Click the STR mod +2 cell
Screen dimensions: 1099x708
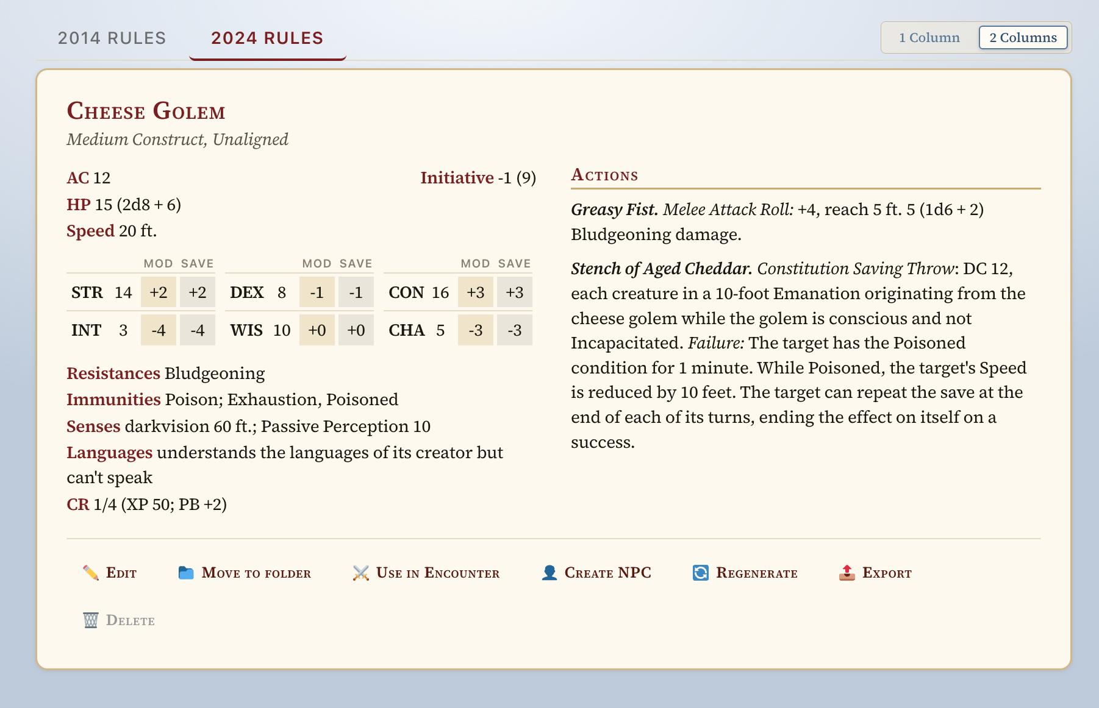(159, 292)
